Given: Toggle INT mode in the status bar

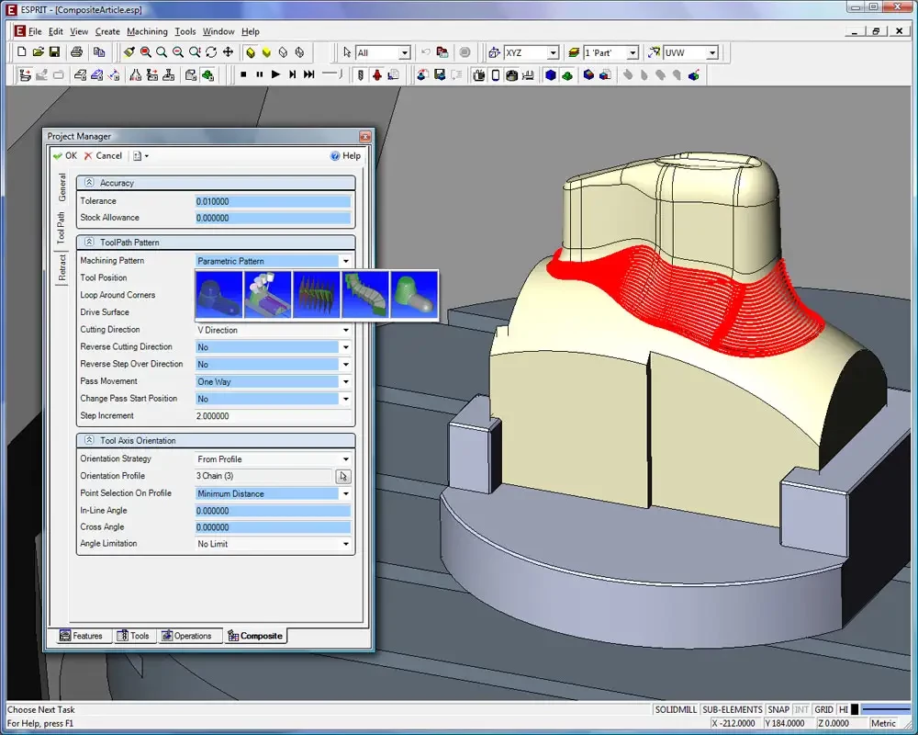Looking at the screenshot, I should point(801,710).
